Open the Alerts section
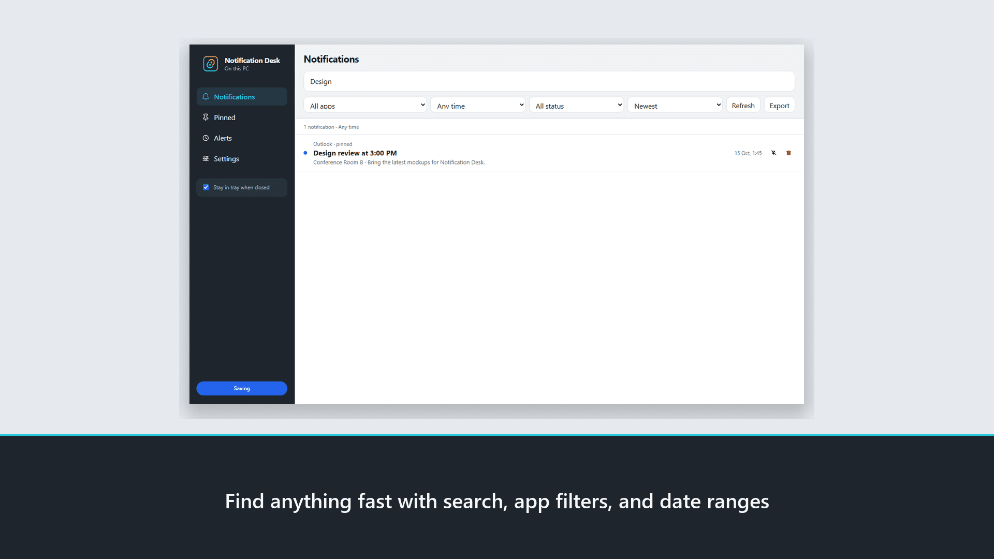The width and height of the screenshot is (994, 559). tap(242, 138)
